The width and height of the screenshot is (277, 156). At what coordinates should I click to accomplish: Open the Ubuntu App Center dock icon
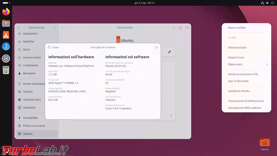6,35
